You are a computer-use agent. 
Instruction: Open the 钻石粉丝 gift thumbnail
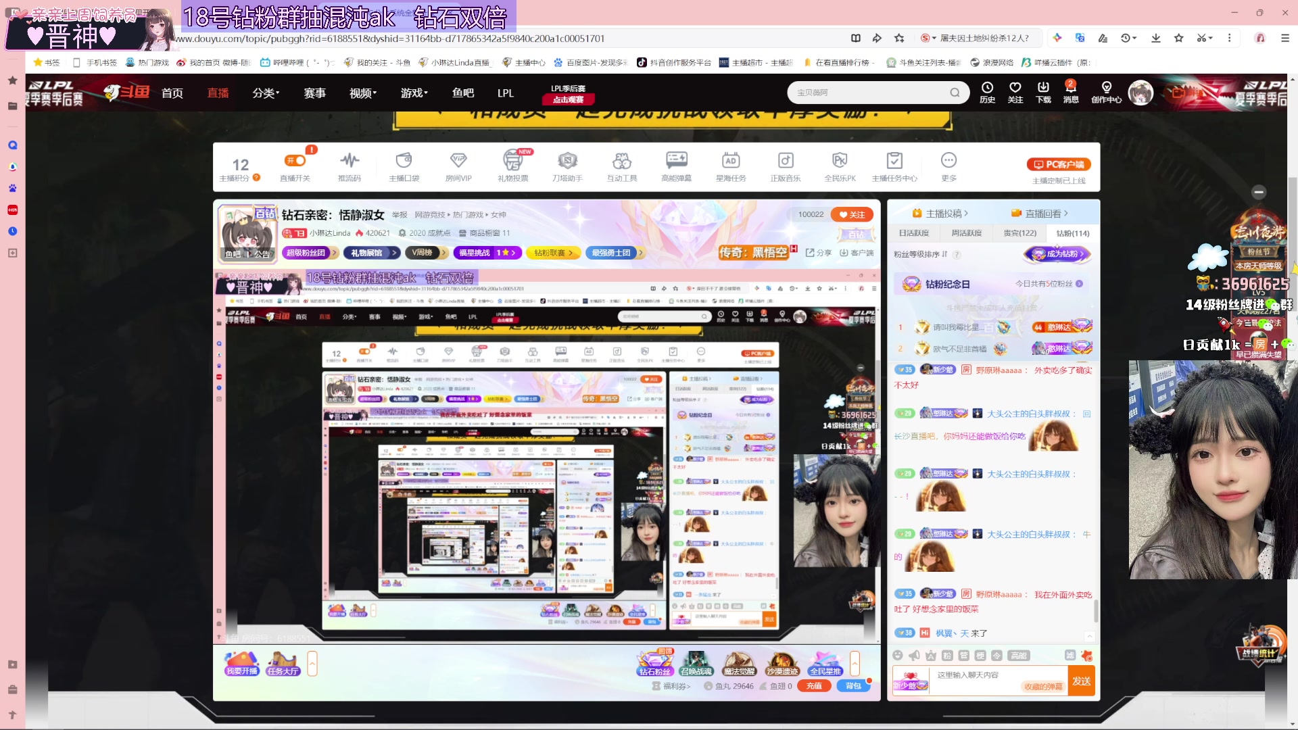pos(655,662)
